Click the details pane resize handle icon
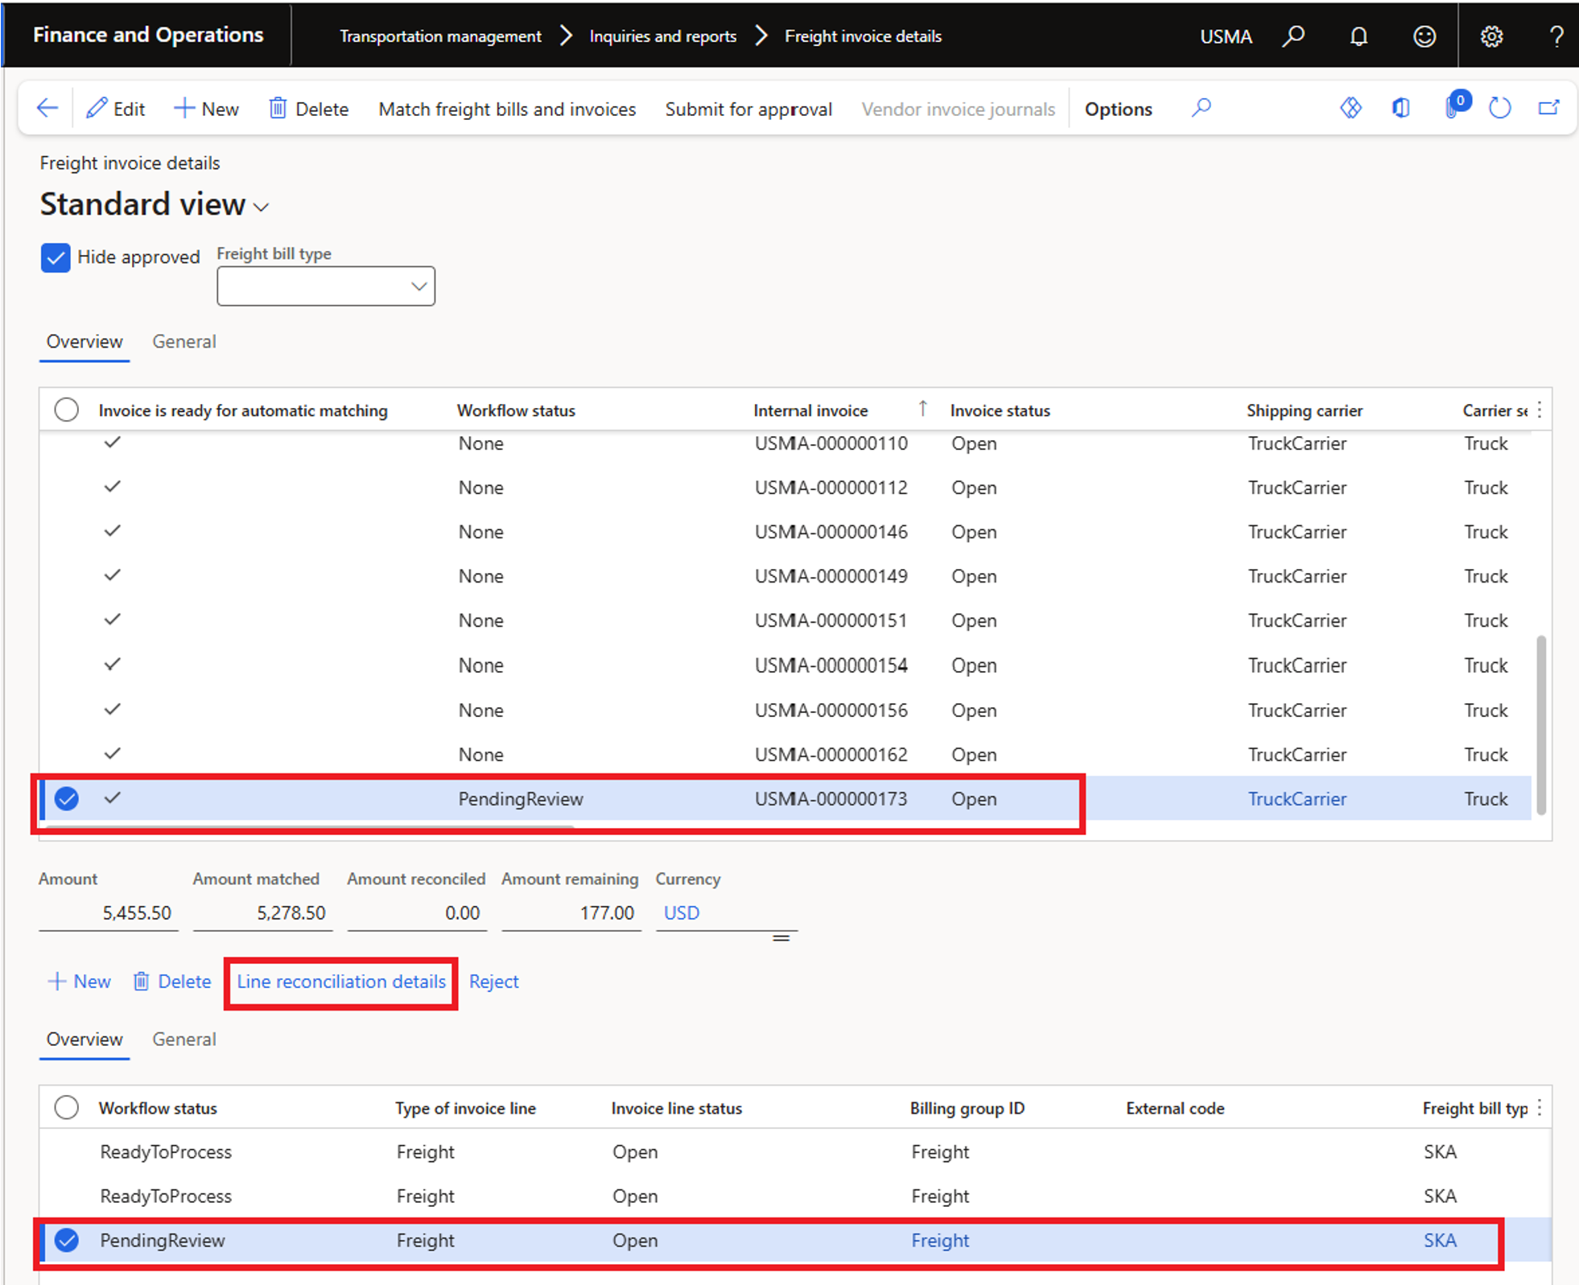This screenshot has height=1285, width=1579. click(x=781, y=938)
